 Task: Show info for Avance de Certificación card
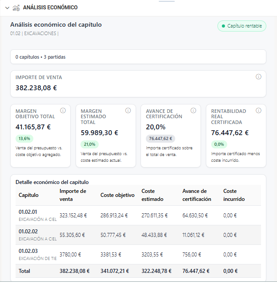point(193,111)
